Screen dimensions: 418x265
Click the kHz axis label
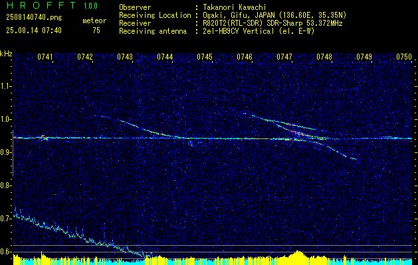6,54
